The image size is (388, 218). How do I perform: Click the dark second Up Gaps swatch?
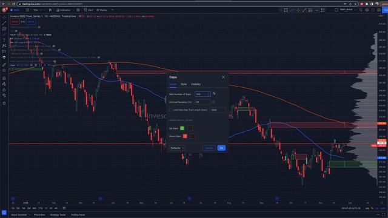[190, 128]
